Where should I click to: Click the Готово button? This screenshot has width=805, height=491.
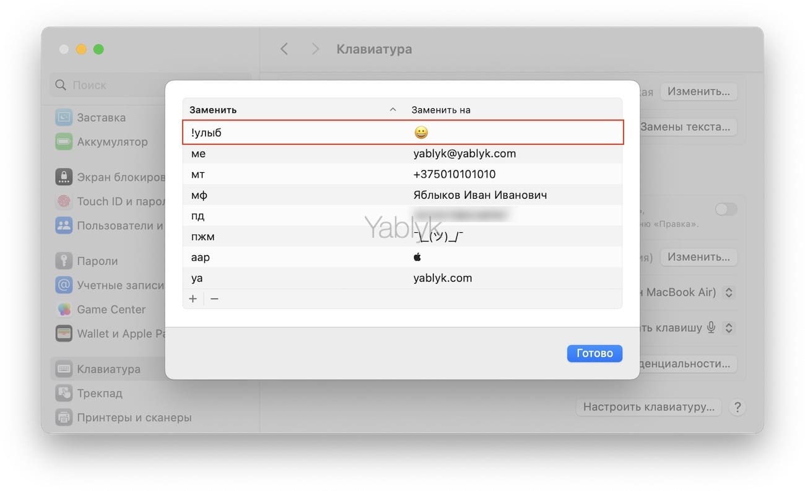coord(594,354)
